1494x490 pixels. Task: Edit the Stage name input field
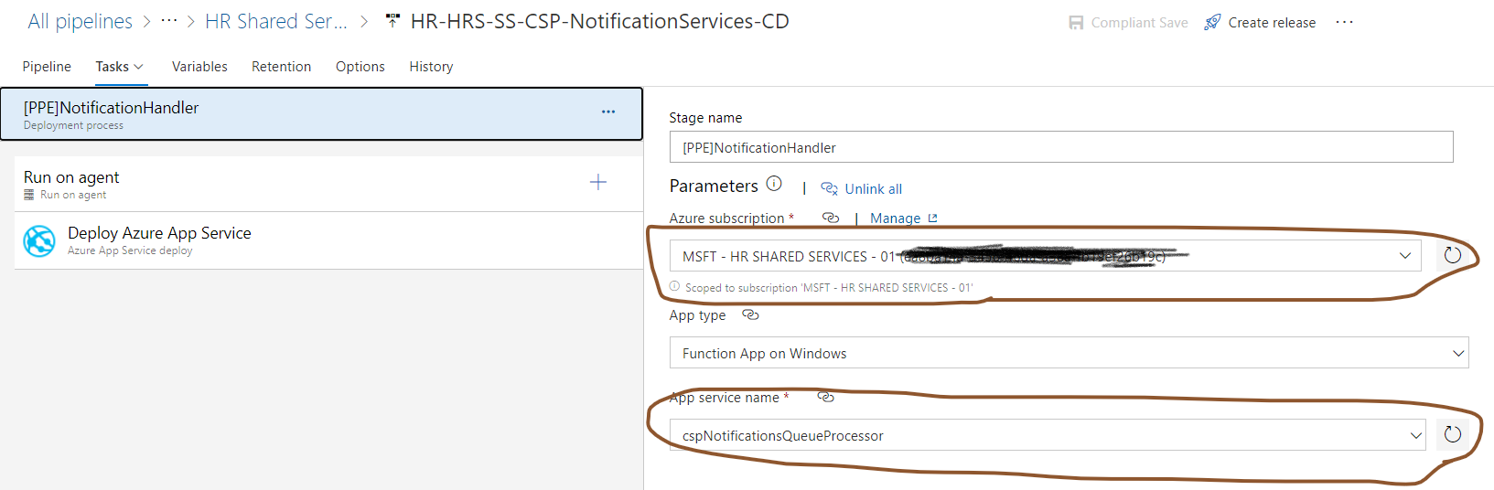(x=1061, y=147)
